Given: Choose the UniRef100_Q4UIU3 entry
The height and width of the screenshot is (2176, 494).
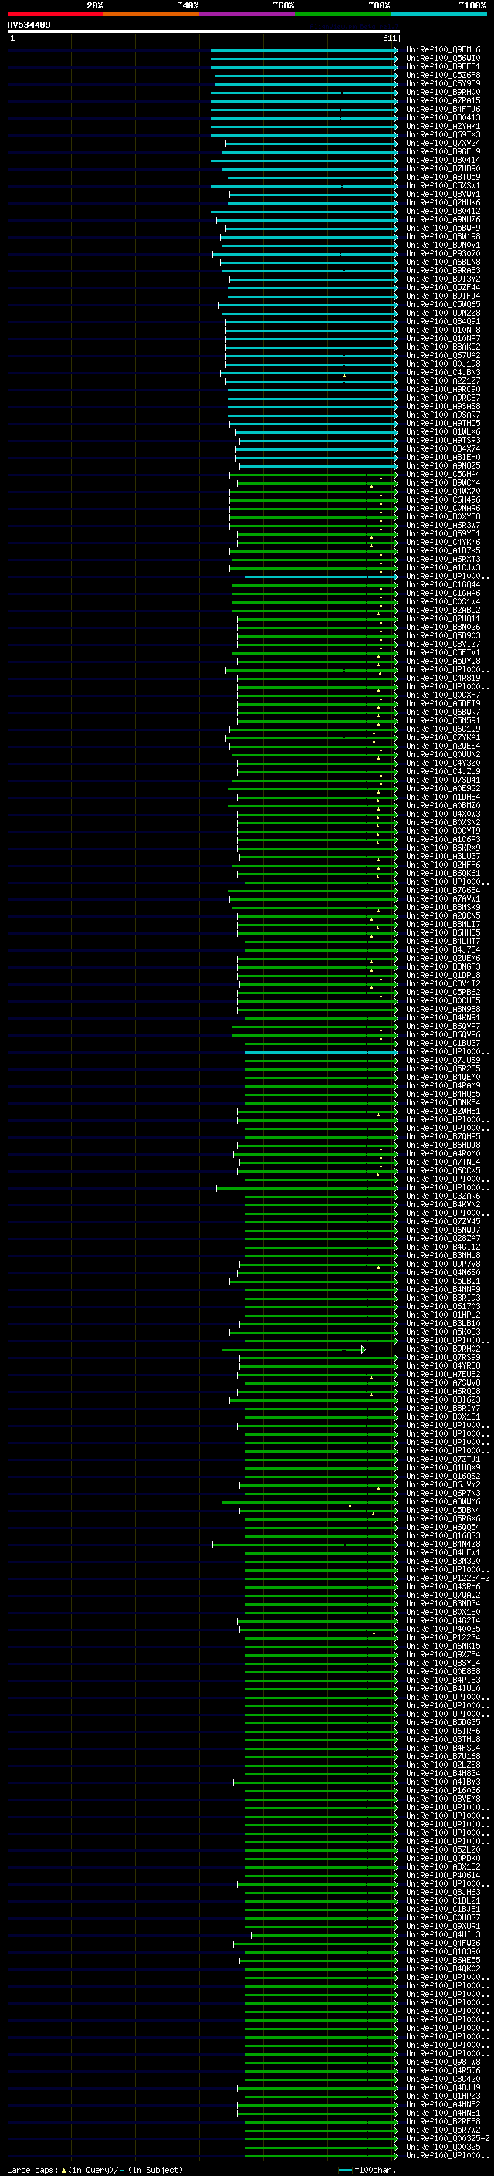Looking at the screenshot, I should tap(443, 1935).
